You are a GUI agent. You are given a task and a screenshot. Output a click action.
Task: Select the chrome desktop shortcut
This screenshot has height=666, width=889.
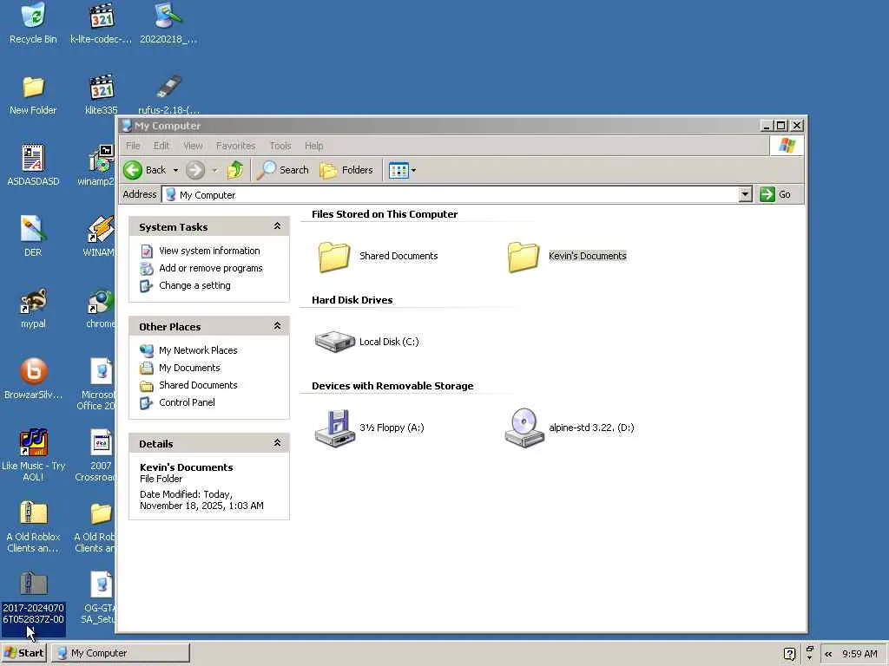101,308
